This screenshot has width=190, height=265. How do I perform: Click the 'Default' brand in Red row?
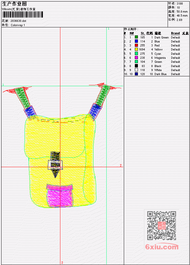pyautogui.click(x=175, y=46)
